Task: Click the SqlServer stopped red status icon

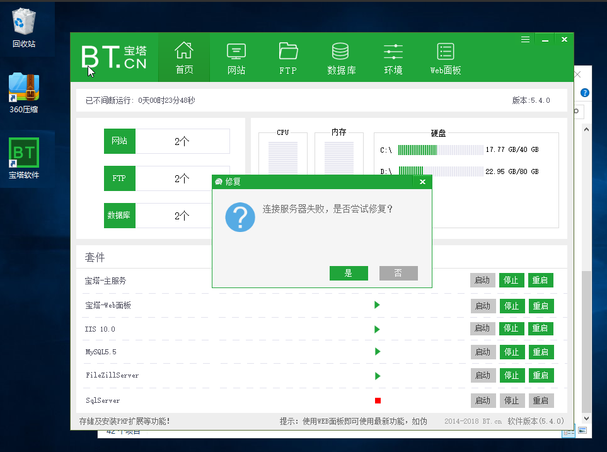Action: pyautogui.click(x=378, y=400)
